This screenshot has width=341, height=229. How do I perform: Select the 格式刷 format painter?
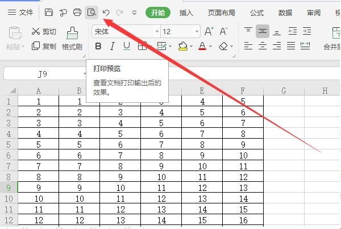click(x=72, y=39)
